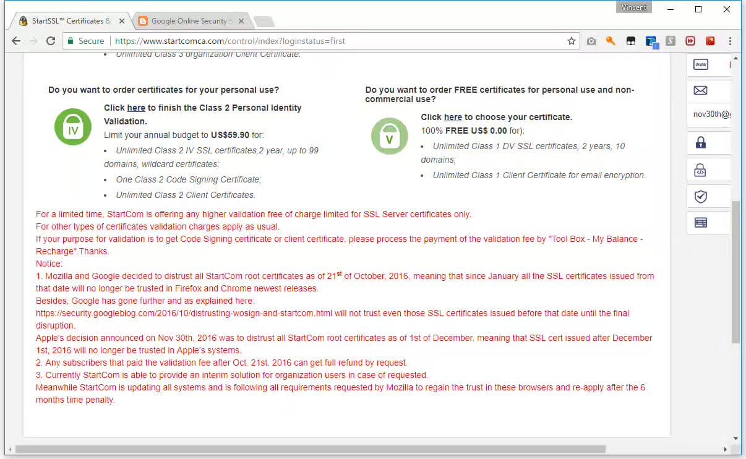Select the code signing lock sidebar icon
746x459 pixels.
(x=700, y=170)
